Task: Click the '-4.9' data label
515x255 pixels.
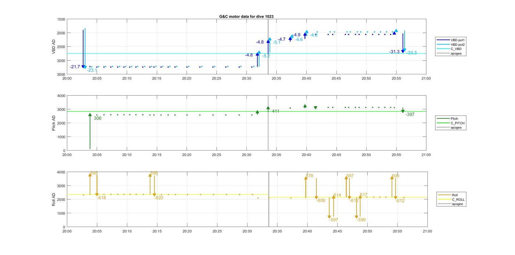Action: click(x=296, y=35)
